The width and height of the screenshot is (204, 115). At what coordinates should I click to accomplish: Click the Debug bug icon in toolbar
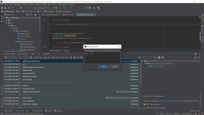coord(53,8)
